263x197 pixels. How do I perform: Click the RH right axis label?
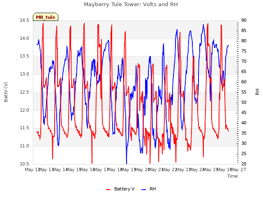(257, 92)
